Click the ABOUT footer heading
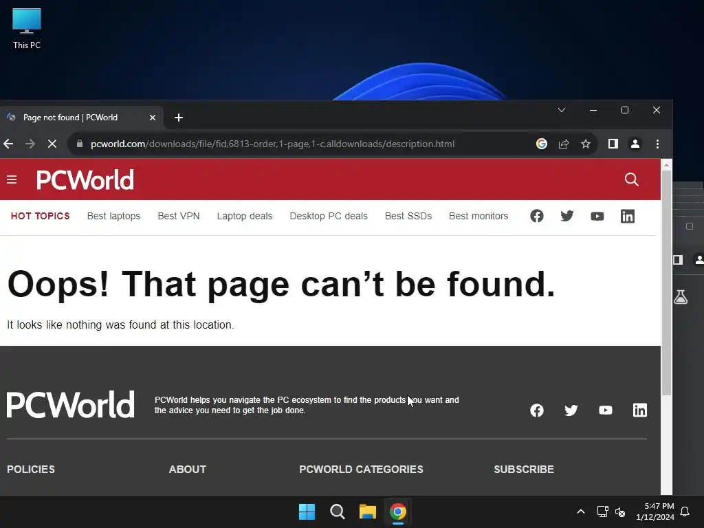 [188, 469]
